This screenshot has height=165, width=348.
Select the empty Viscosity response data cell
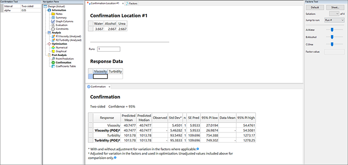coord(100,76)
